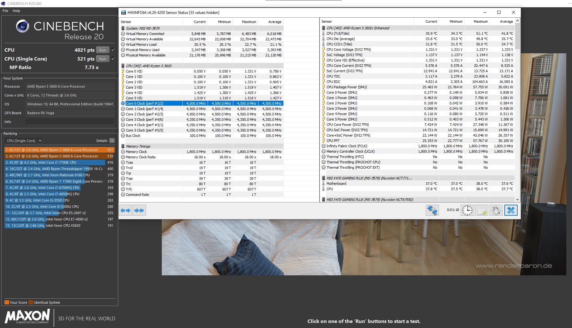Select the Memory Controller Clock (UCLK) row
Image resolution: width=572 pixels, height=328 pixels.
[x=417, y=151]
